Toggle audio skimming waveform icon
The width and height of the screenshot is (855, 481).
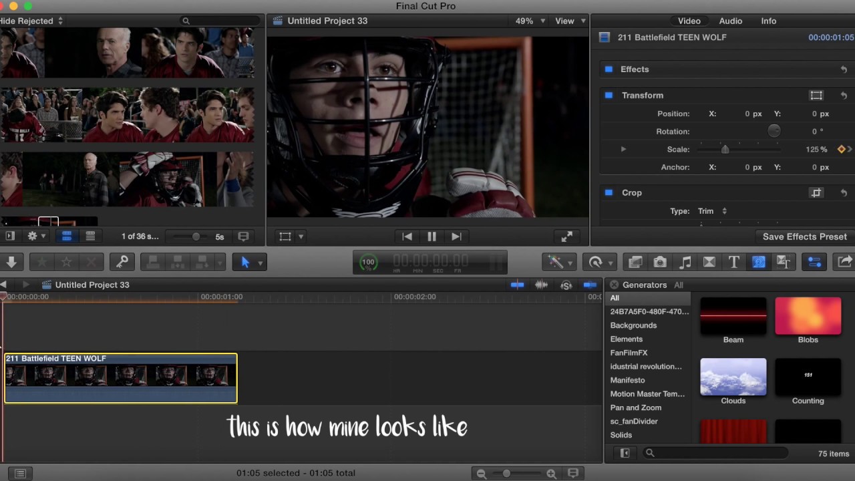[x=541, y=285]
